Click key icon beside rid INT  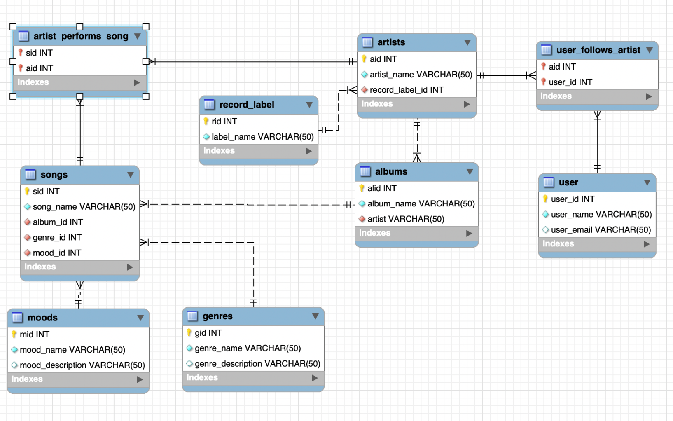click(x=206, y=121)
